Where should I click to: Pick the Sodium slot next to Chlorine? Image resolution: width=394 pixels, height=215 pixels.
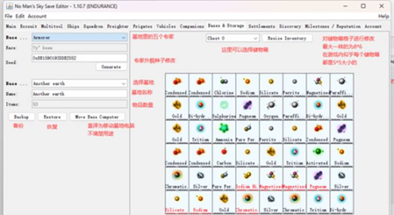coord(247,85)
